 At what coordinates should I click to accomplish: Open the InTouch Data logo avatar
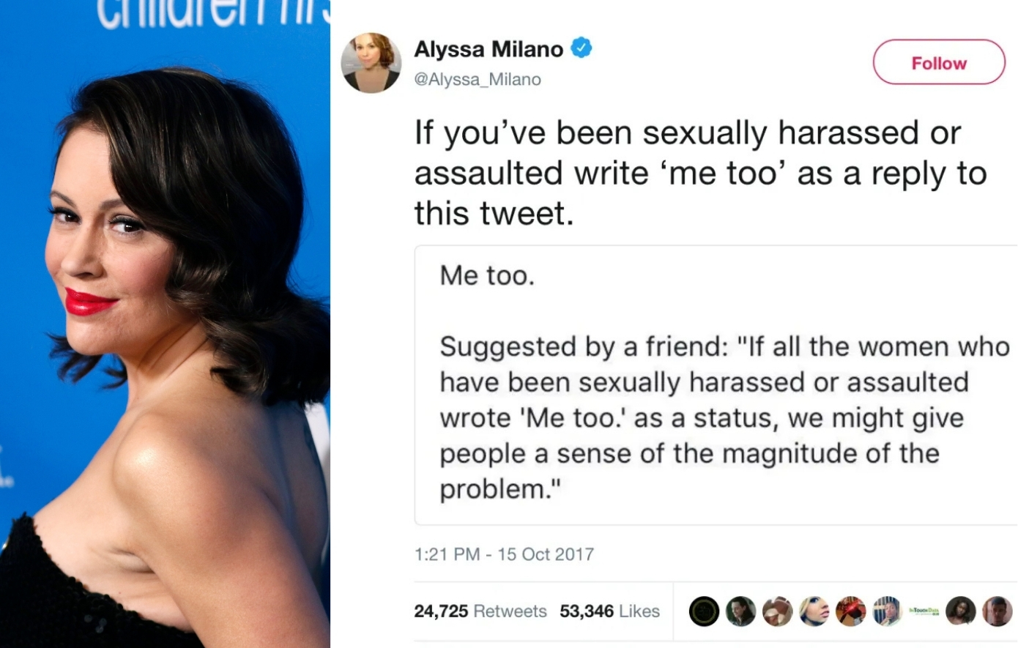[x=924, y=611]
